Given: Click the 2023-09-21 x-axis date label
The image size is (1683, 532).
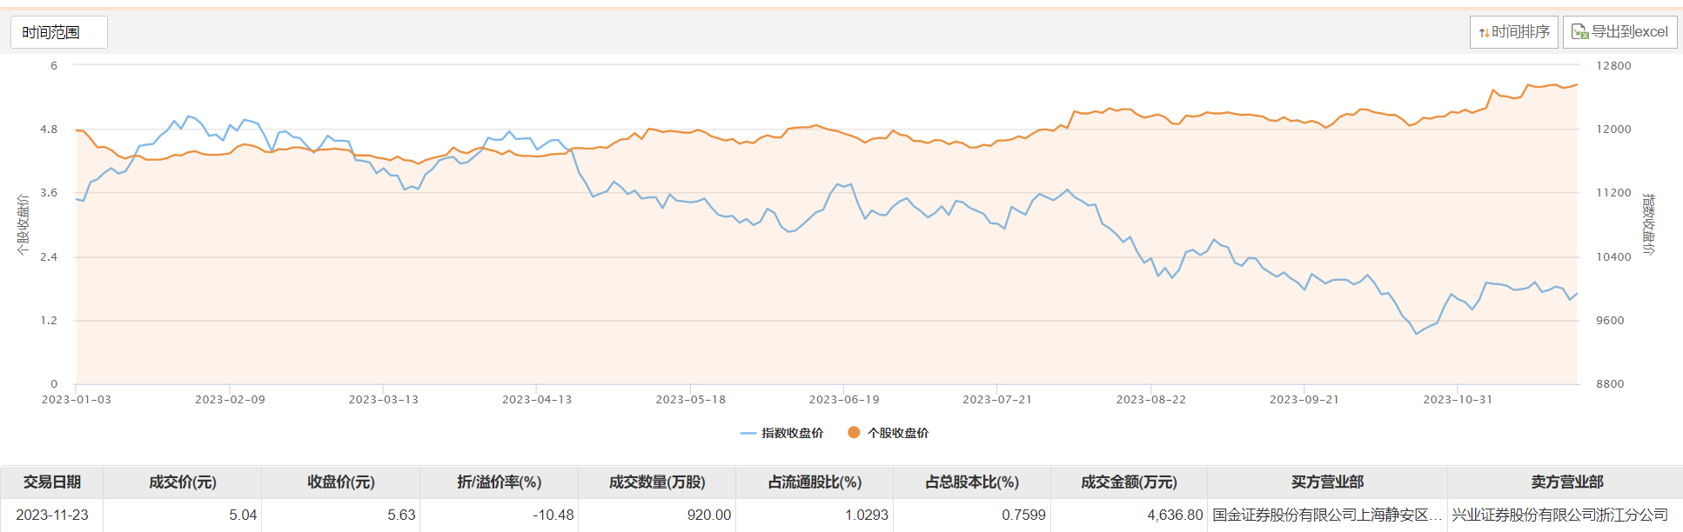Looking at the screenshot, I should [1304, 400].
